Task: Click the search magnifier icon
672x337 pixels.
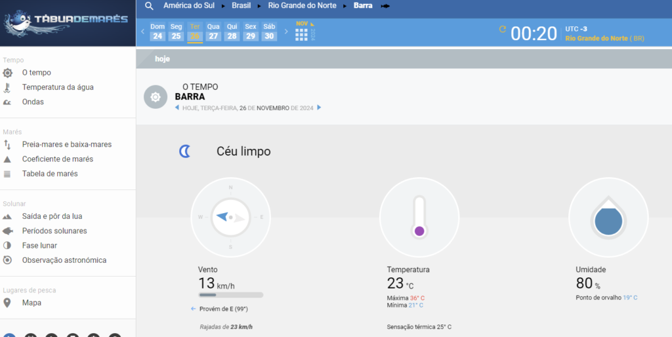Action: click(x=149, y=6)
